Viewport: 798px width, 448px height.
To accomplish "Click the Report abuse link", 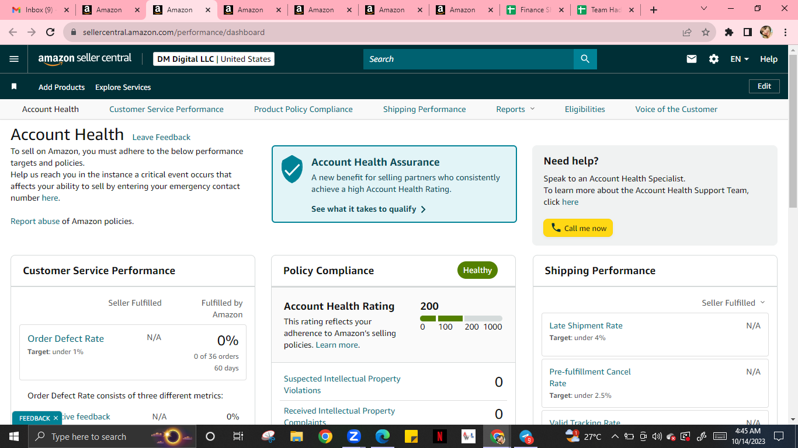I will coord(35,221).
